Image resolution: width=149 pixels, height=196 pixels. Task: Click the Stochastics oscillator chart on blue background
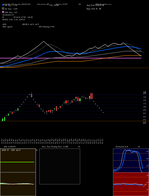pos(131,160)
